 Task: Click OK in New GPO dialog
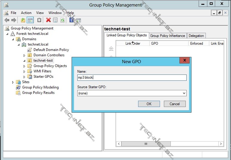(x=149, y=104)
